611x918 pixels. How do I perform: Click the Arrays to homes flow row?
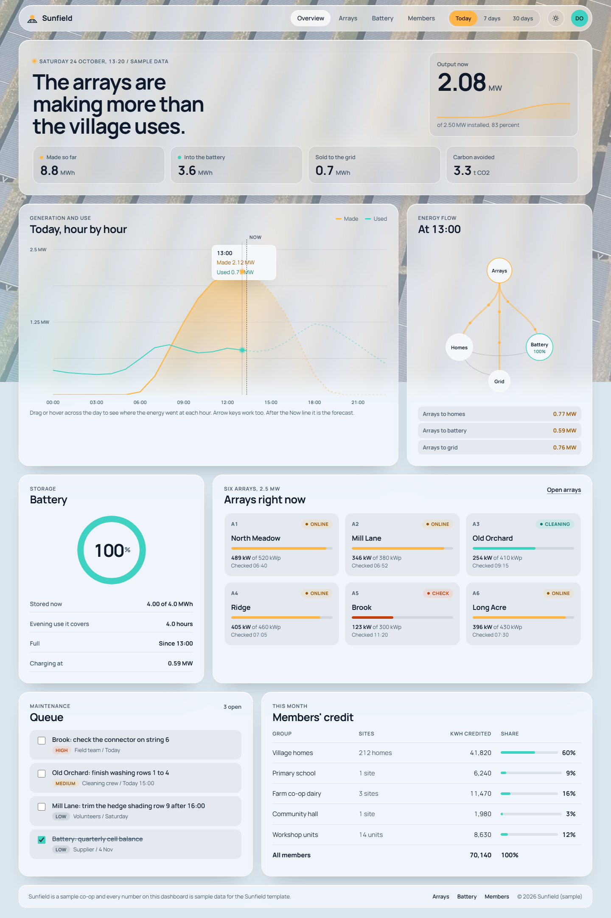499,414
